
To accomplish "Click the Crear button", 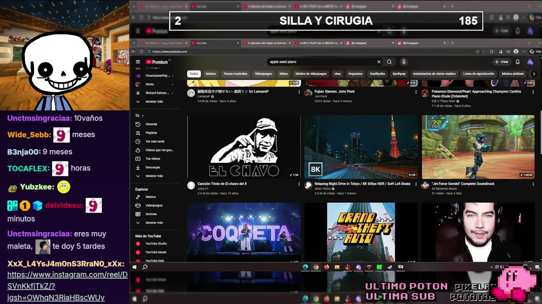I will pos(501,62).
